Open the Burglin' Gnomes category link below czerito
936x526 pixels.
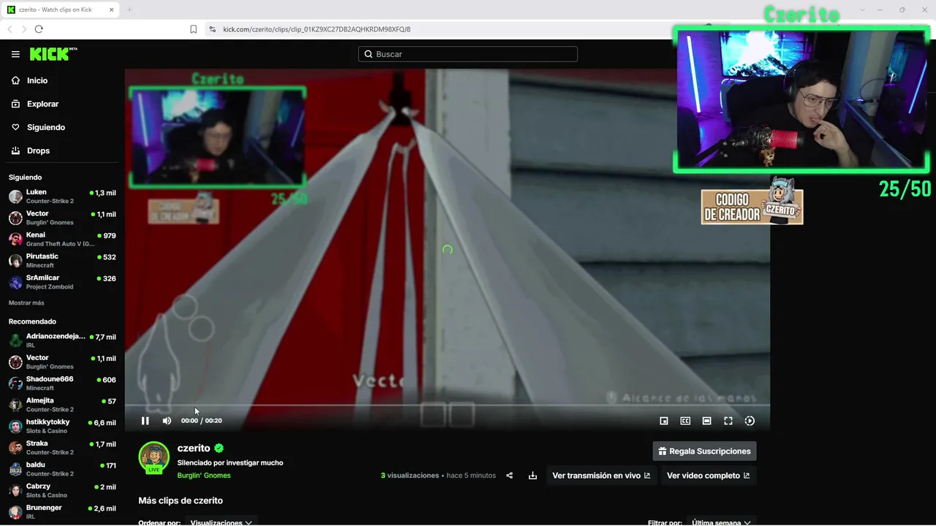point(204,476)
